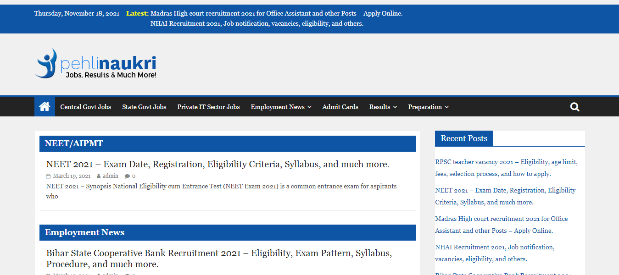Click the Latest: label in top bar

[x=137, y=13]
